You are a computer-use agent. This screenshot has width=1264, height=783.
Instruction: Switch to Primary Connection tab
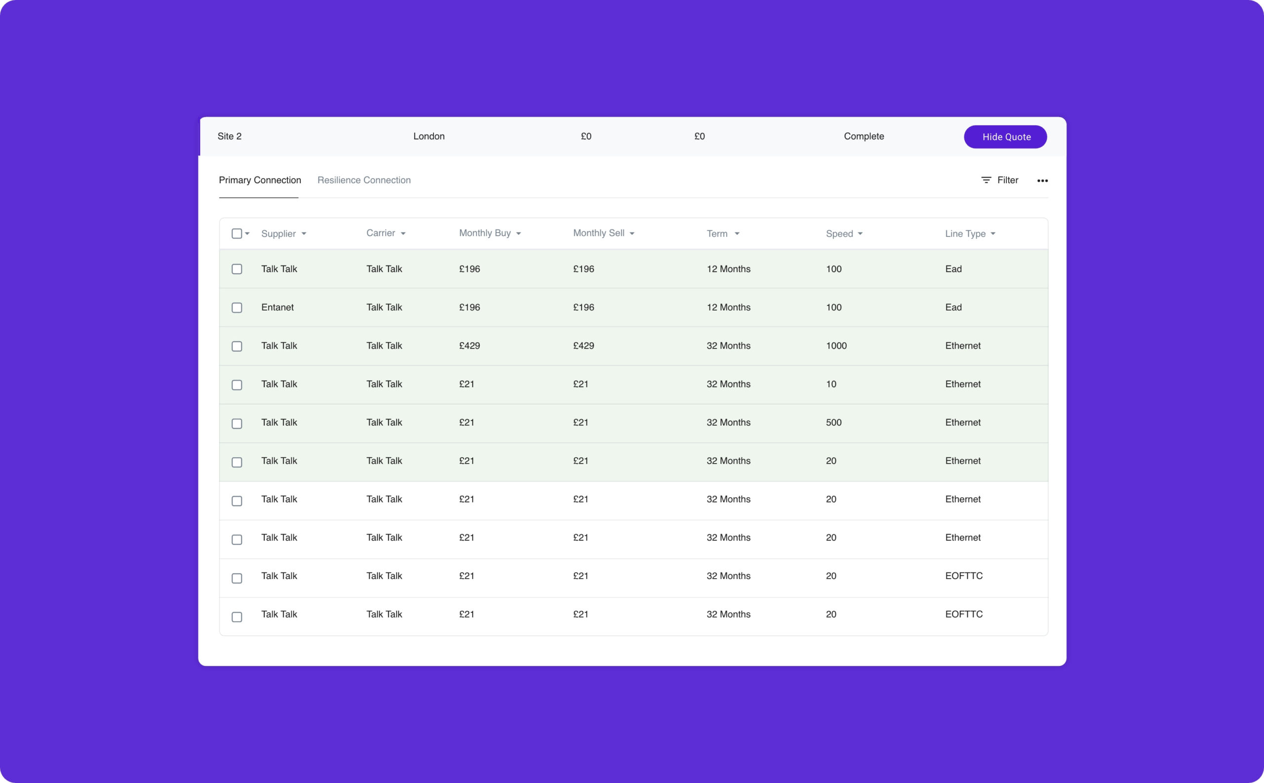pos(259,180)
